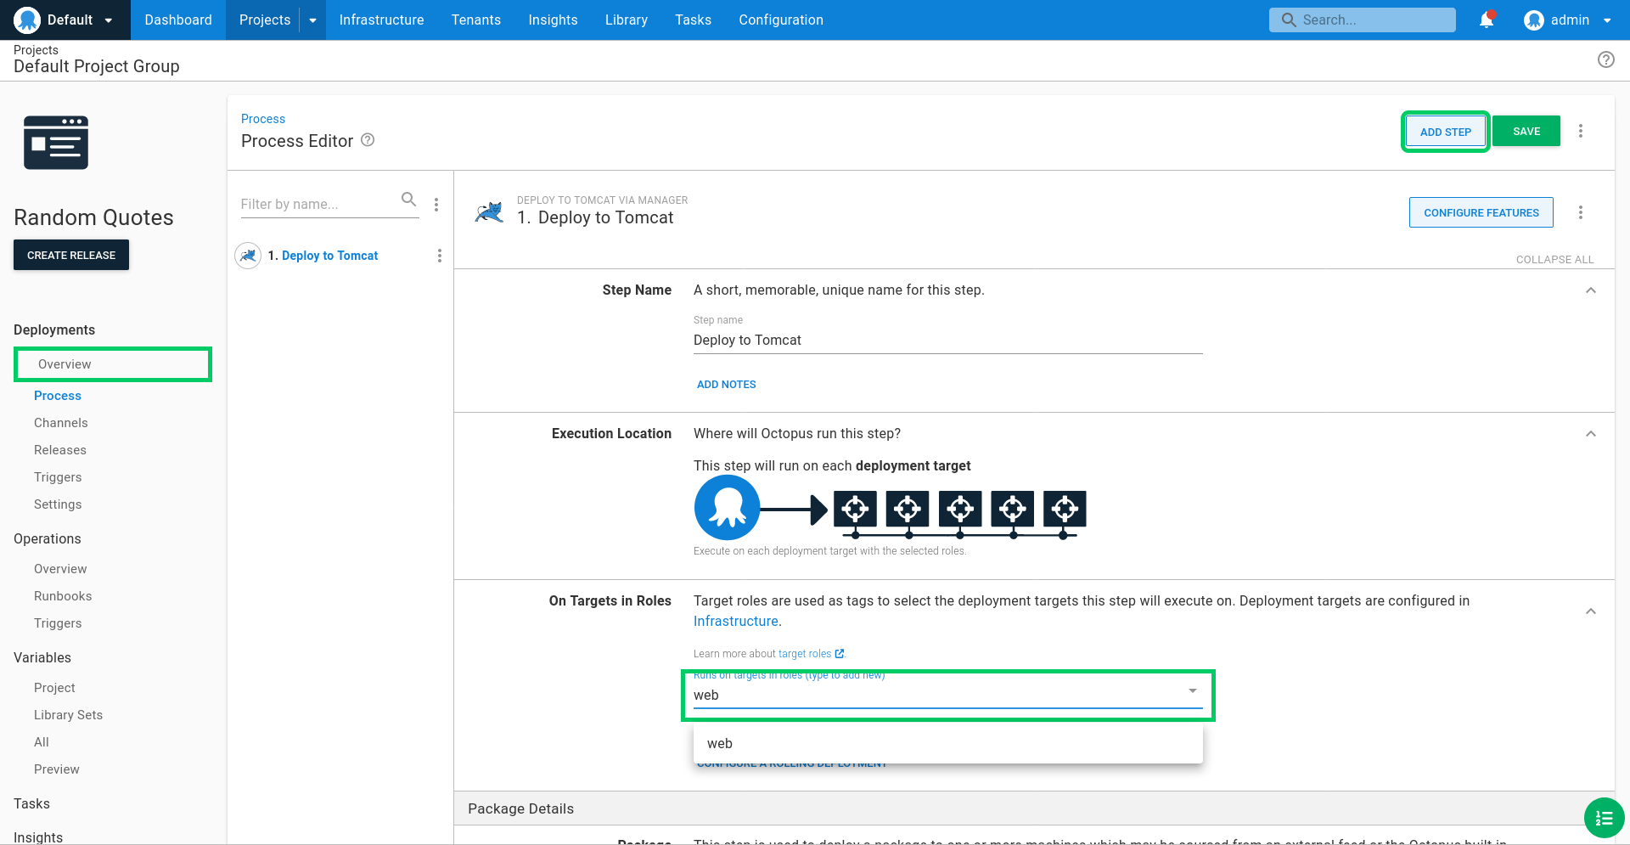
Task: Click the filter search magnifier icon
Action: (408, 200)
